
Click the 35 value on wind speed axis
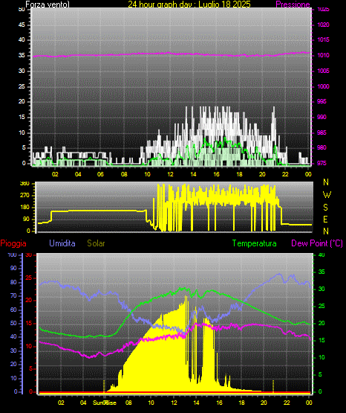tap(22, 55)
